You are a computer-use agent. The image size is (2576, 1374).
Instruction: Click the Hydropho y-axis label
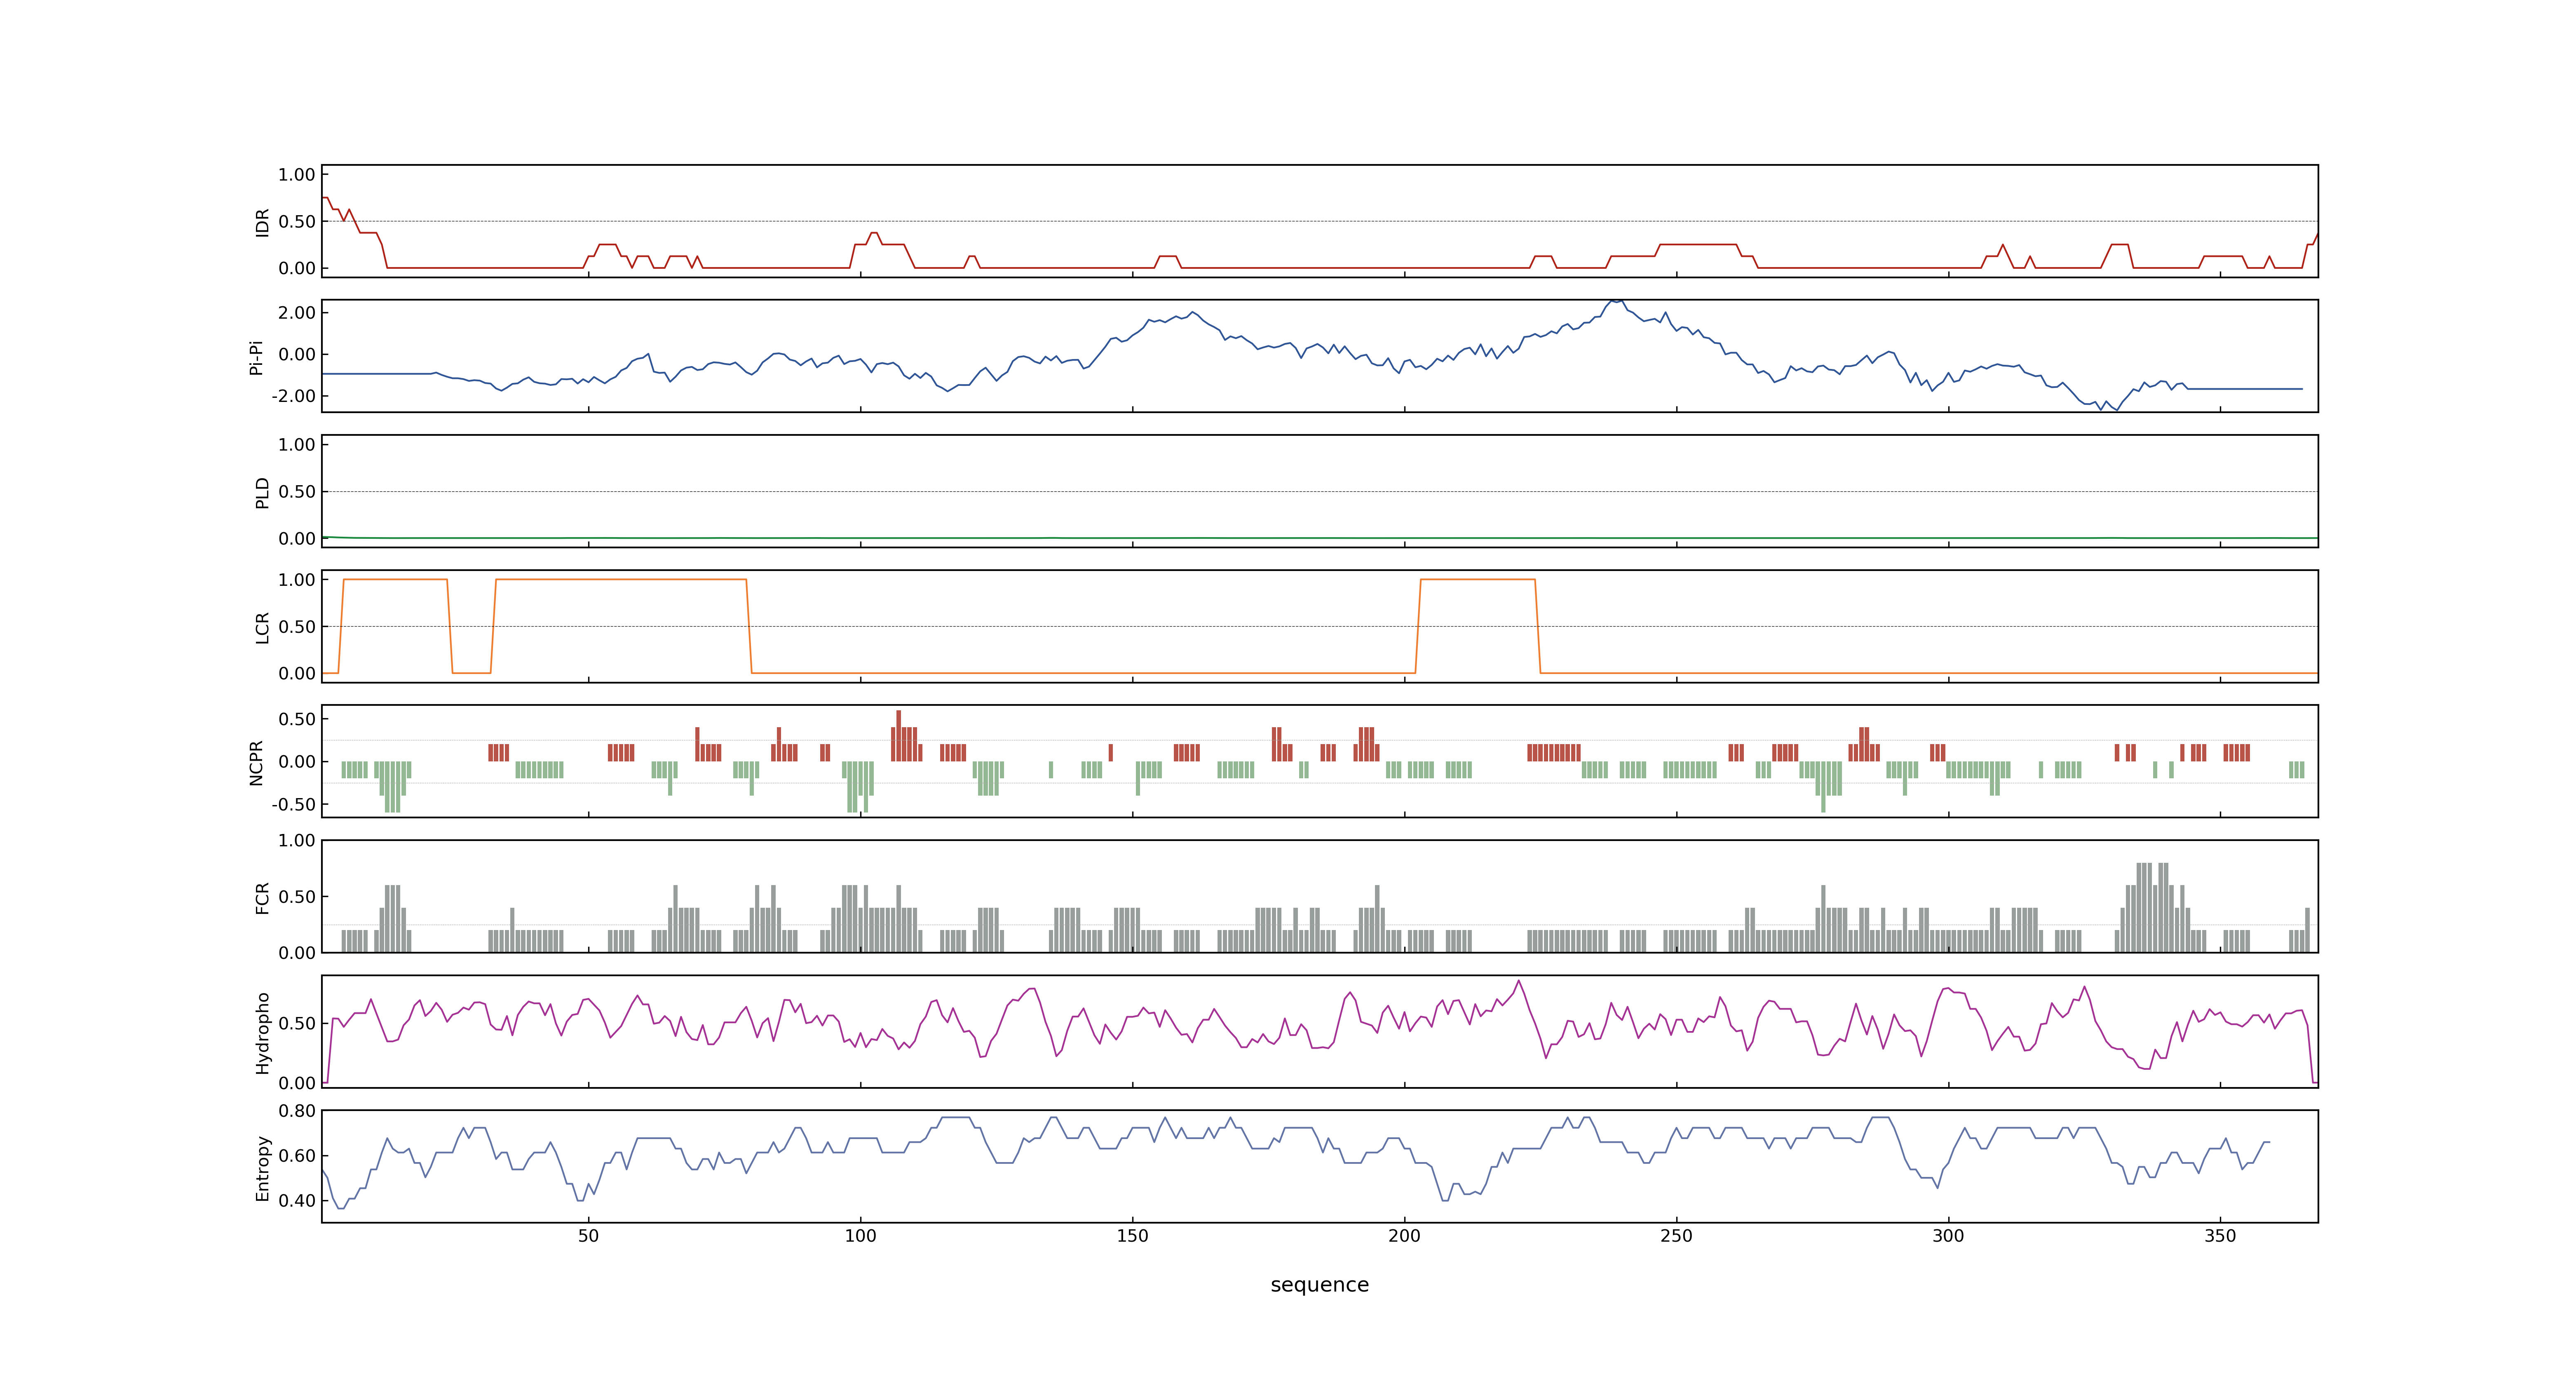[262, 1033]
